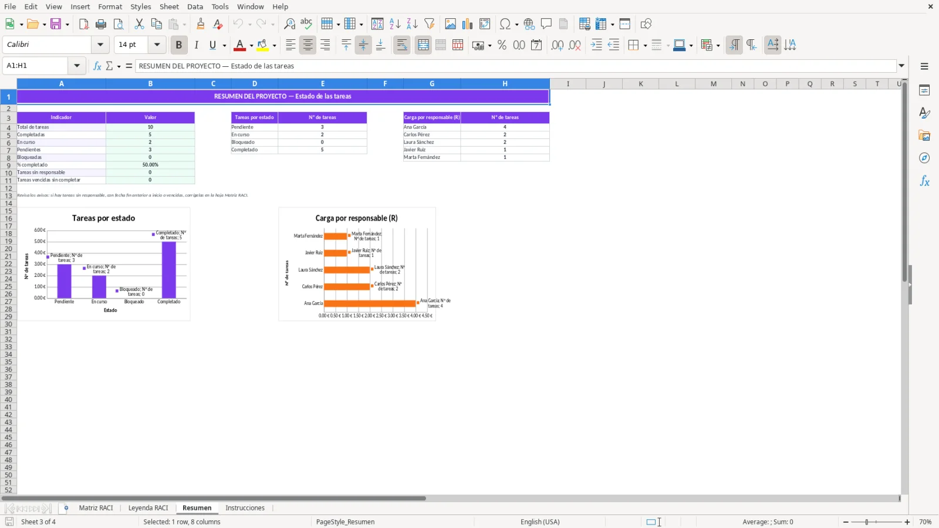This screenshot has width=939, height=528.
Task: Clone formatting paintbrush icon
Action: [x=200, y=24]
